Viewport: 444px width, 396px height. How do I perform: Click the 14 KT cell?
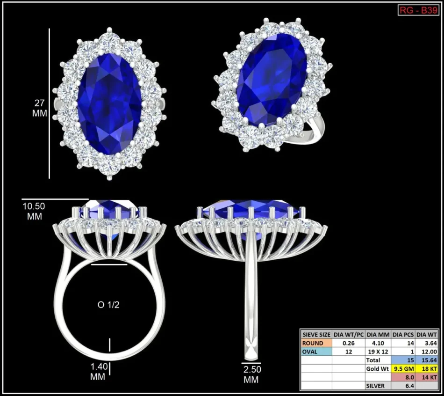[427, 377]
